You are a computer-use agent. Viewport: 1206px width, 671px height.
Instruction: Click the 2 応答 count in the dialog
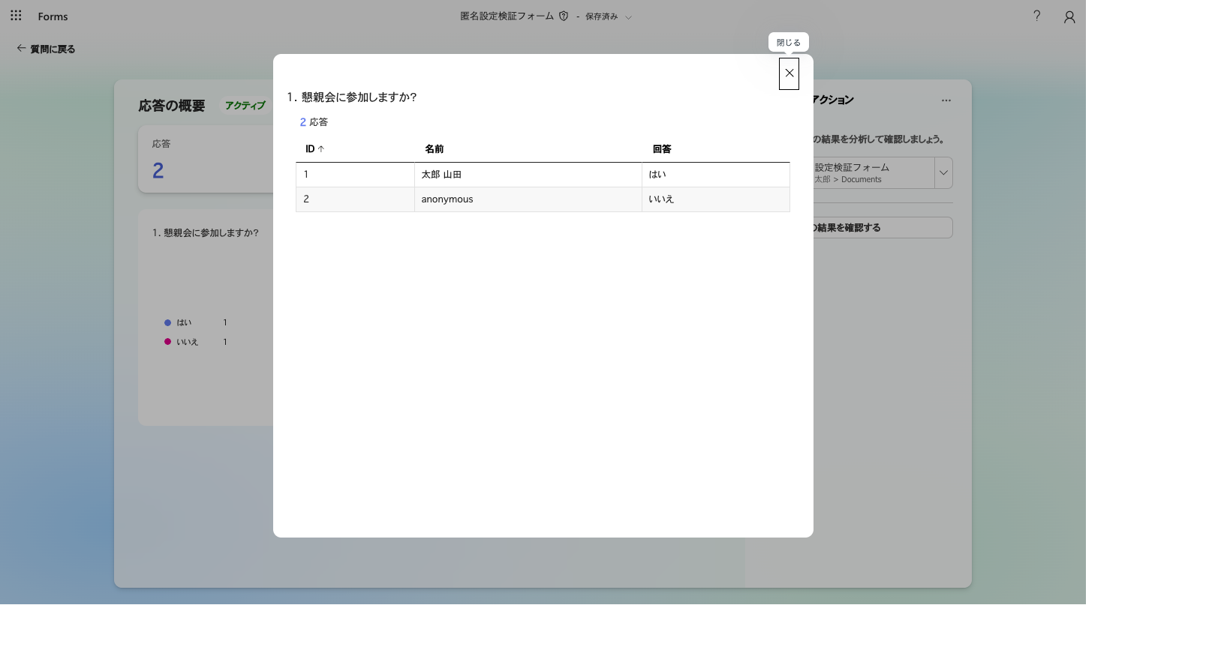tap(314, 122)
